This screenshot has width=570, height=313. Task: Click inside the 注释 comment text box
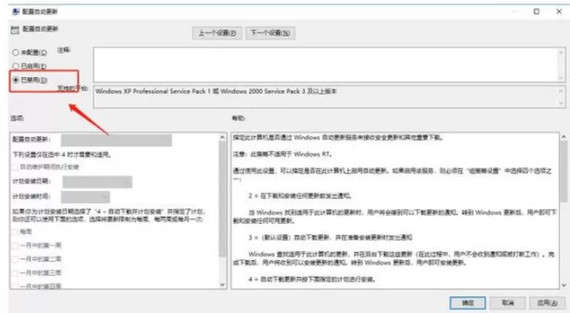tap(326, 65)
